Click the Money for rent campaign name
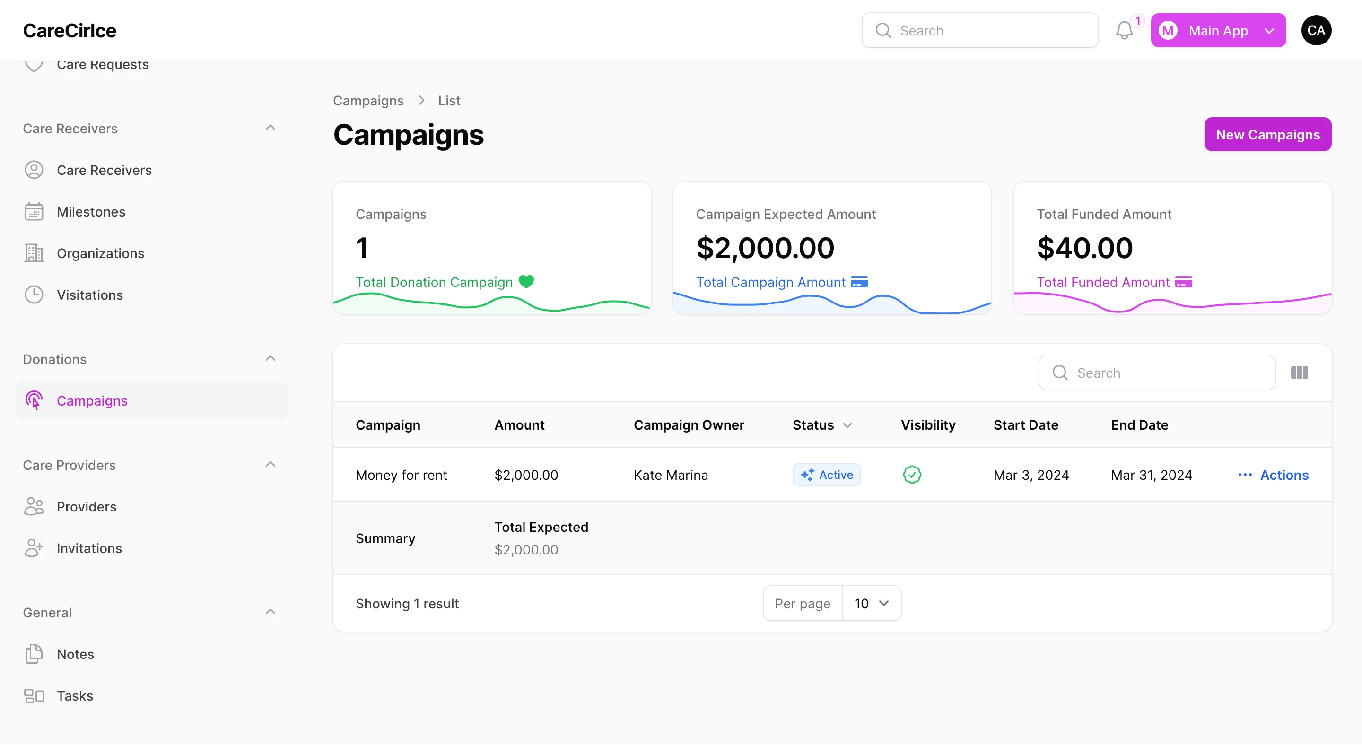Screen dimensions: 1362x745 pyautogui.click(x=402, y=475)
